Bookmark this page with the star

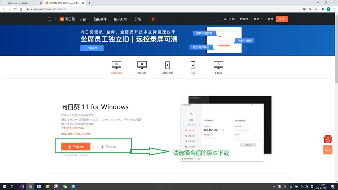pyautogui.click(x=316, y=9)
